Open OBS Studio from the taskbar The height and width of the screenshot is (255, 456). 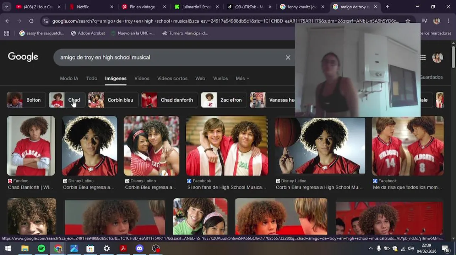[156, 248]
